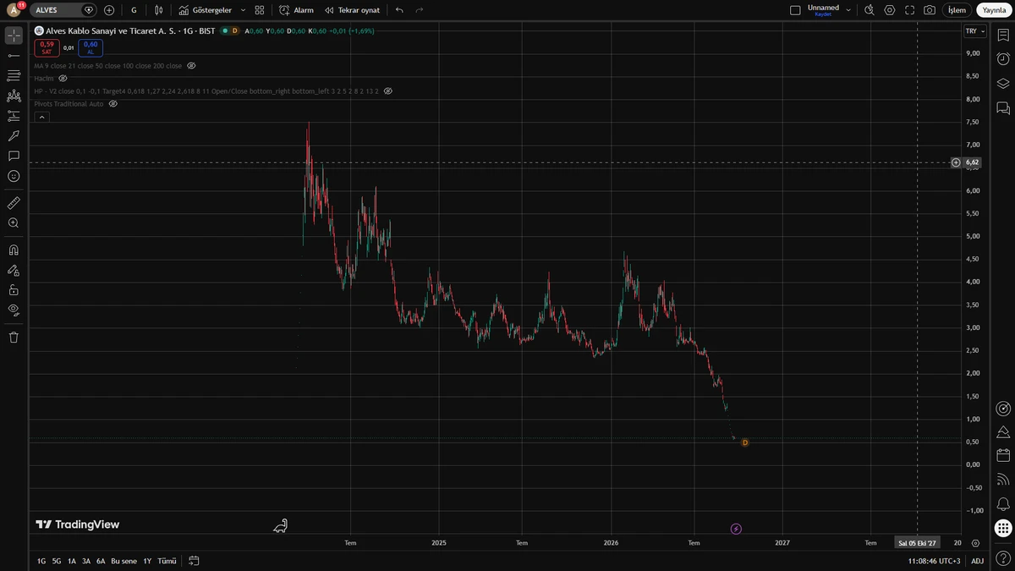Viewport: 1015px width, 571px height.
Task: Collapse the indicator legend with chevron
Action: pyautogui.click(x=41, y=117)
